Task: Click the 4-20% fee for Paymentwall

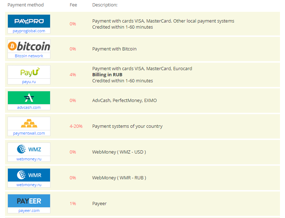Action: point(76,126)
